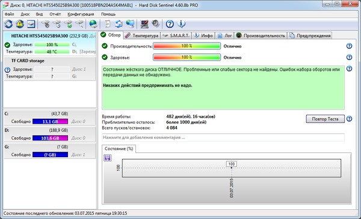Image resolution: width=361 pixels, height=219 pixels.
Task: Click the 03.07.2015 date label on graph
Action: 232,188
